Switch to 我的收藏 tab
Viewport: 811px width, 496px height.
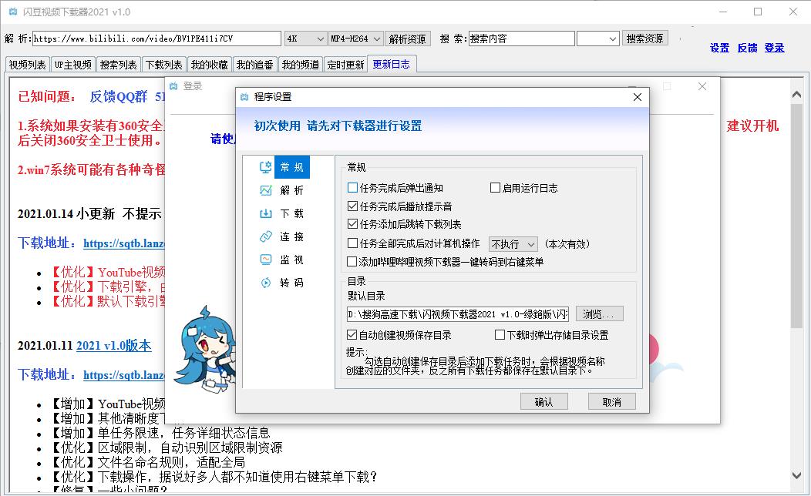pos(210,65)
